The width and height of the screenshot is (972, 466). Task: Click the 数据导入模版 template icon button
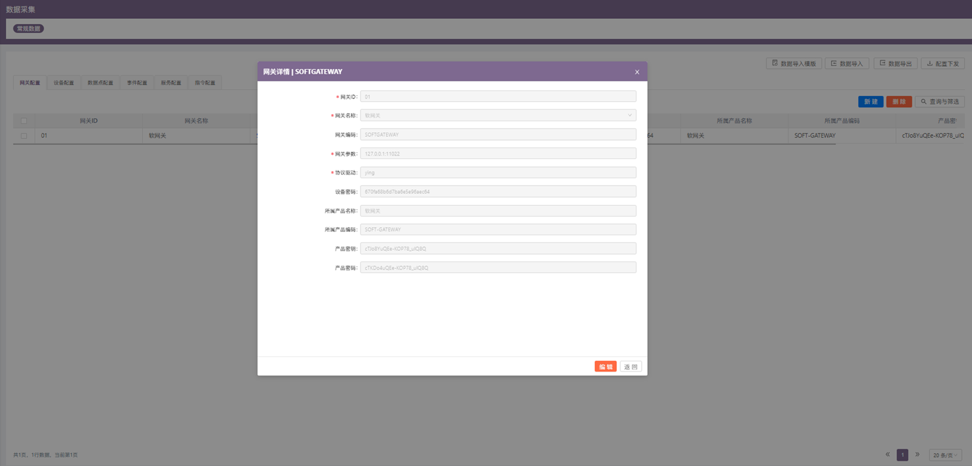pyautogui.click(x=794, y=64)
